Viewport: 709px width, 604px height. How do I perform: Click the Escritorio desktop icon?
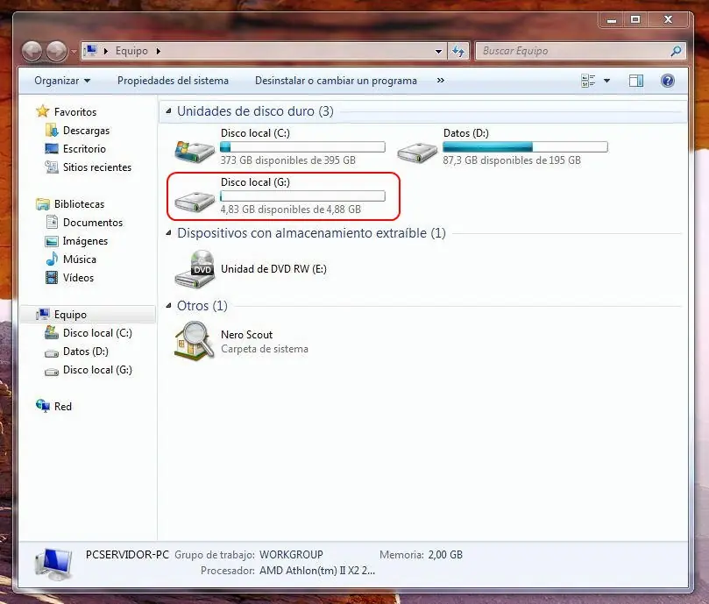point(52,148)
